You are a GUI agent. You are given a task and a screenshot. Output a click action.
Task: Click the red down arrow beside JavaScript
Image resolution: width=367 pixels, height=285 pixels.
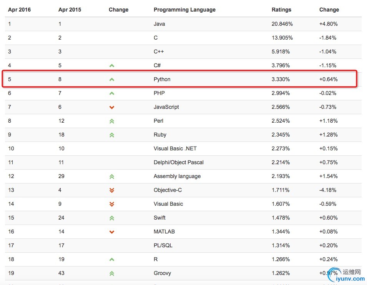pyautogui.click(x=112, y=107)
